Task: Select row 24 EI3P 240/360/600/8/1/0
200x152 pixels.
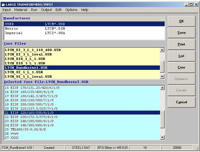Action: point(82,125)
